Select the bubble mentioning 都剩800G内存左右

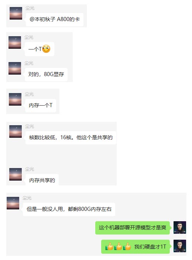69,209
